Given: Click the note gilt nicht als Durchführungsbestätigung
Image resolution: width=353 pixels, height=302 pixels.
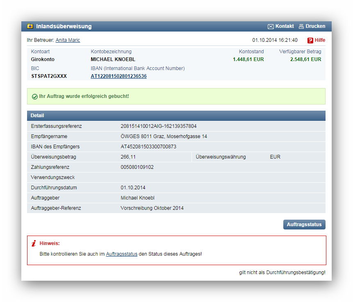Looking at the screenshot, I should [x=282, y=272].
